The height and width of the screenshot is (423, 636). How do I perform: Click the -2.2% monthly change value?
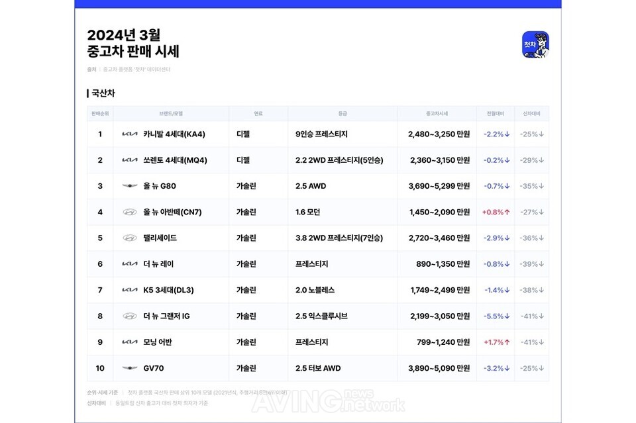tap(496, 134)
